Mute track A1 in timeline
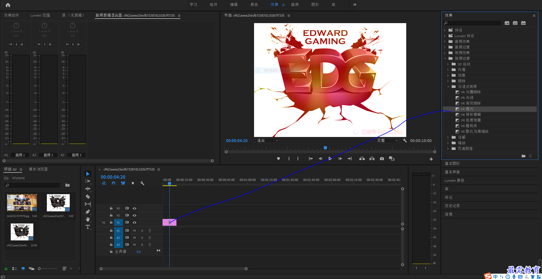The height and width of the screenshot is (279, 542). tap(134, 231)
